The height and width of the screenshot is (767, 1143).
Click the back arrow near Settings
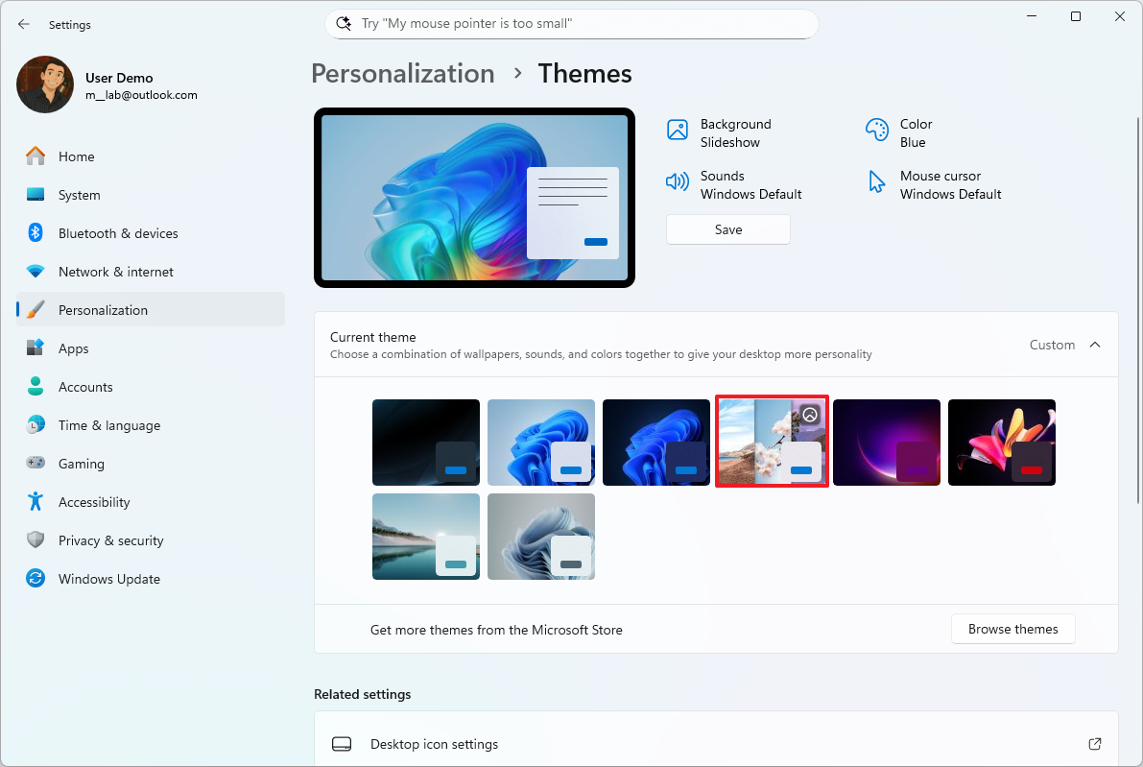tap(23, 24)
